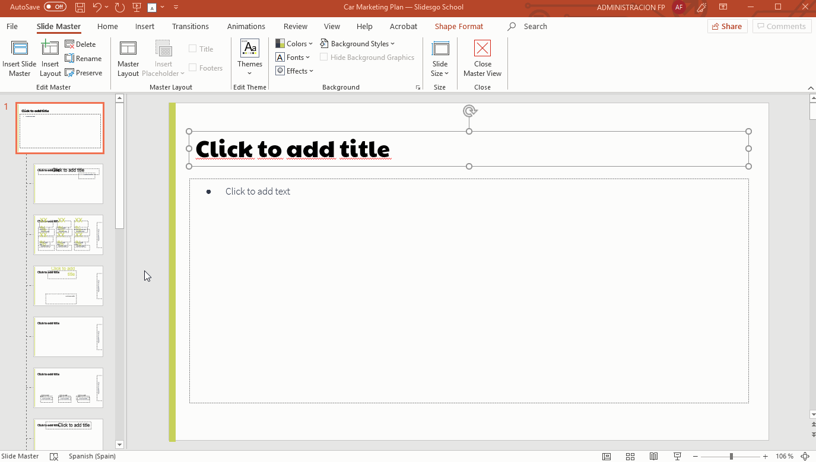The height and width of the screenshot is (462, 816).
Task: Check the Footers checkbox
Action: (193, 68)
